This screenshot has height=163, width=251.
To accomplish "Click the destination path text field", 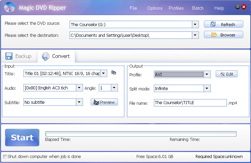I will click(x=131, y=35).
